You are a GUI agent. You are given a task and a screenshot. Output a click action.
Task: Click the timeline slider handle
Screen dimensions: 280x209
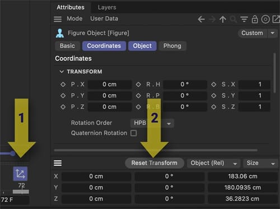[12, 154]
